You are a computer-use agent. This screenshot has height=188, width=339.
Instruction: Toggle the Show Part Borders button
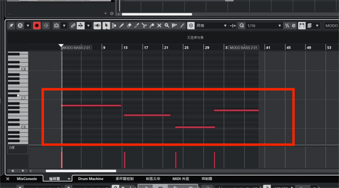[x=302, y=26]
